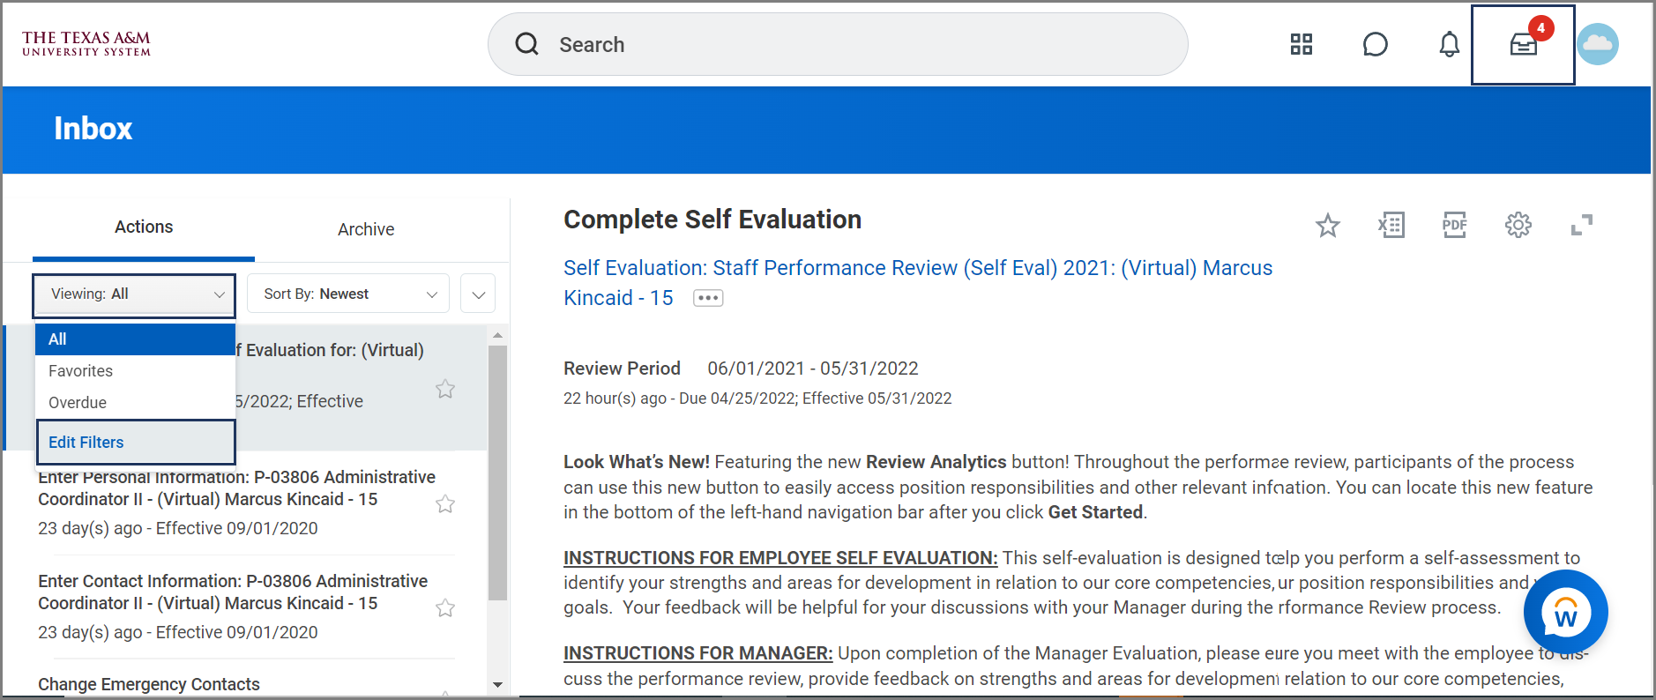This screenshot has width=1656, height=700.
Task: Open the apps grid menu icon
Action: pyautogui.click(x=1301, y=44)
